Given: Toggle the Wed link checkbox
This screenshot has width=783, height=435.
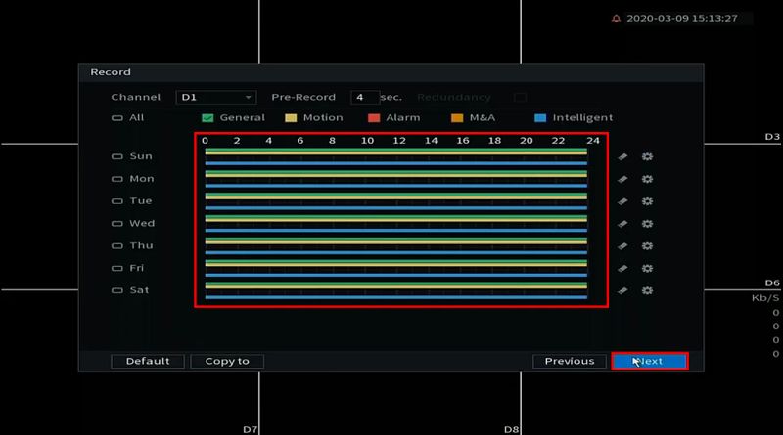Looking at the screenshot, I should click(116, 224).
